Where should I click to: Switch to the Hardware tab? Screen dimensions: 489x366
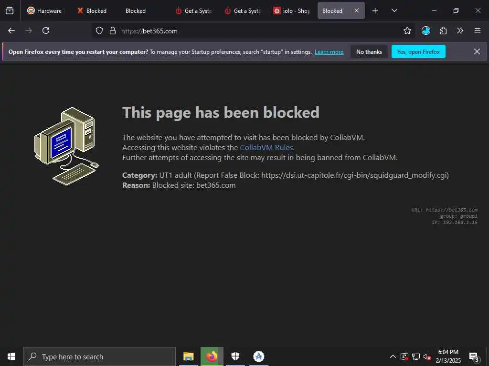tap(44, 11)
